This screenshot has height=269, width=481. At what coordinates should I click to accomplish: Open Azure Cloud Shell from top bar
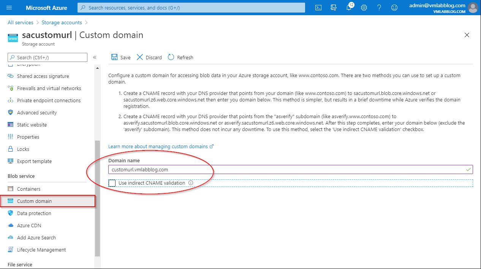[318, 7]
